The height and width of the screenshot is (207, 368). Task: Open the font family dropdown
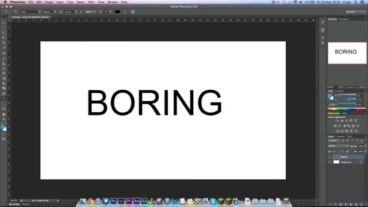(x=39, y=11)
